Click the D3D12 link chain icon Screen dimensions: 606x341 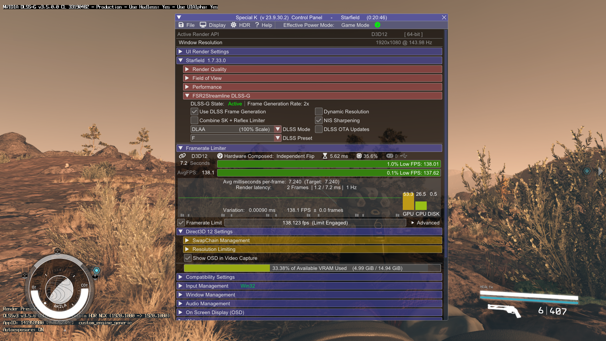182,156
